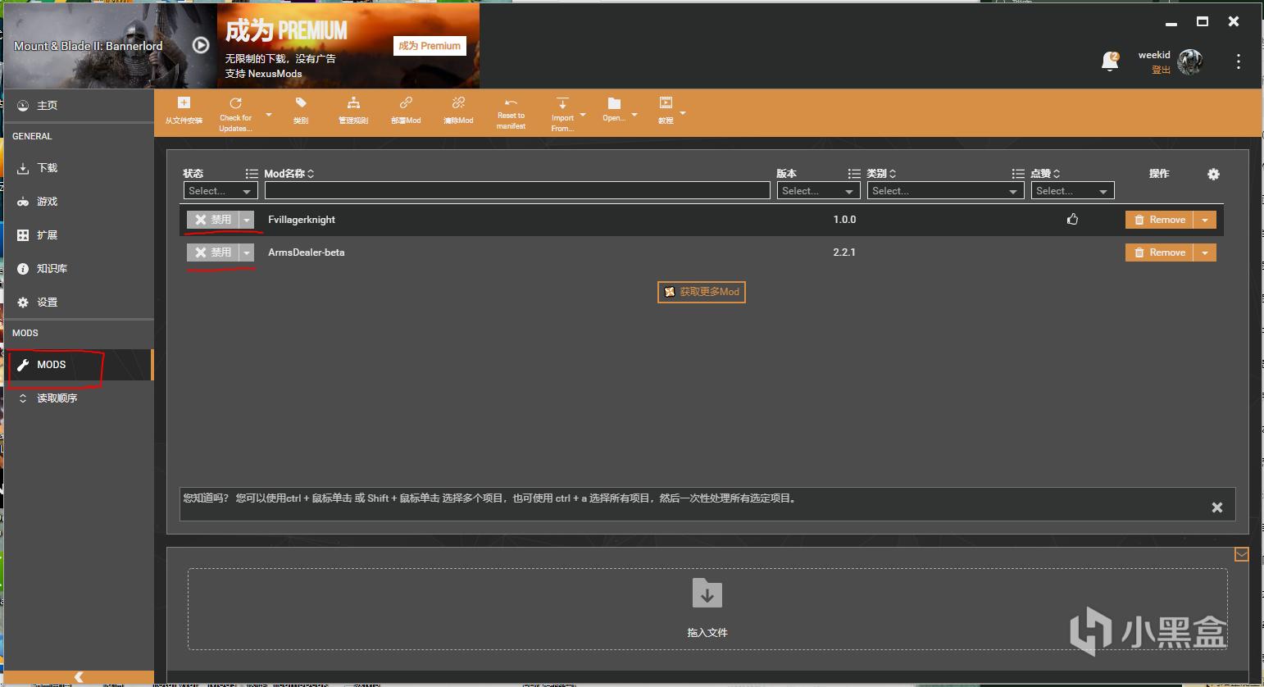Click the Open folder toolbar icon
The image size is (1264, 687).
(614, 103)
